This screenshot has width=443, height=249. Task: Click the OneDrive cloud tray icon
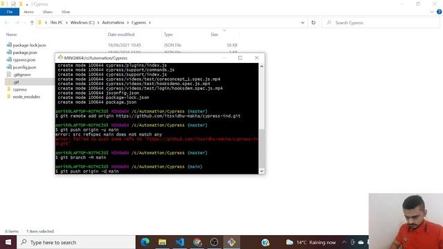click(x=361, y=242)
